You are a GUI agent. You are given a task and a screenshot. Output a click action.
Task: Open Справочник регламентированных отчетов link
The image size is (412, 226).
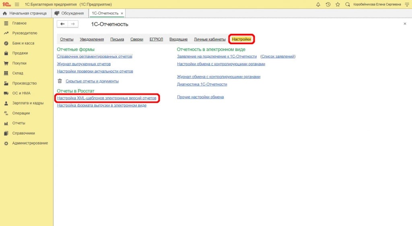pos(95,57)
